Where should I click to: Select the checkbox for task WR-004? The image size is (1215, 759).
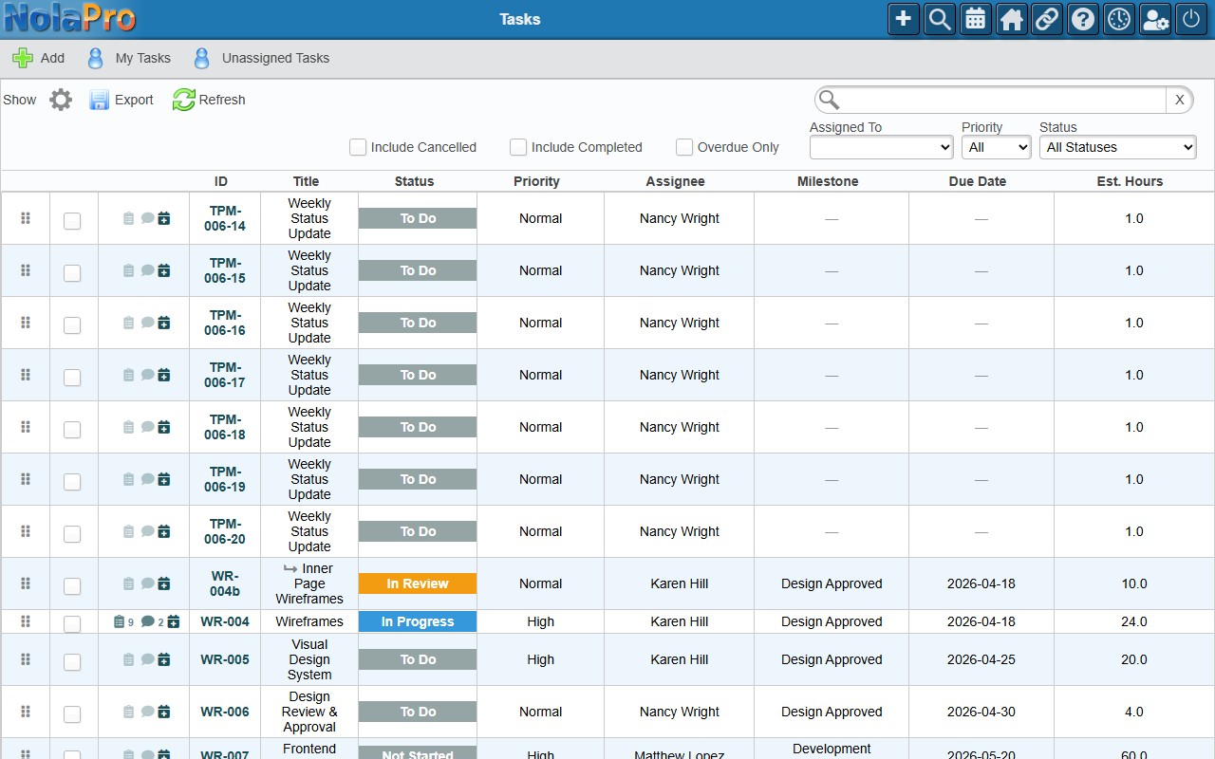[72, 624]
